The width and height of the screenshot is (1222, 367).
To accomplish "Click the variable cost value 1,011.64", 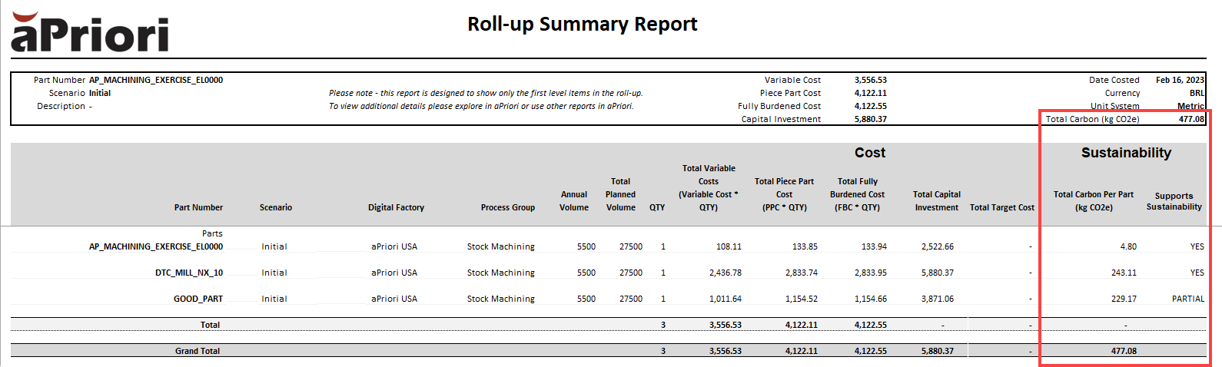I will pyautogui.click(x=726, y=299).
